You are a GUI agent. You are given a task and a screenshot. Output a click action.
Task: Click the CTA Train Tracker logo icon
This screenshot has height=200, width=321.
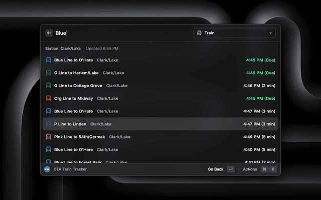point(48,169)
